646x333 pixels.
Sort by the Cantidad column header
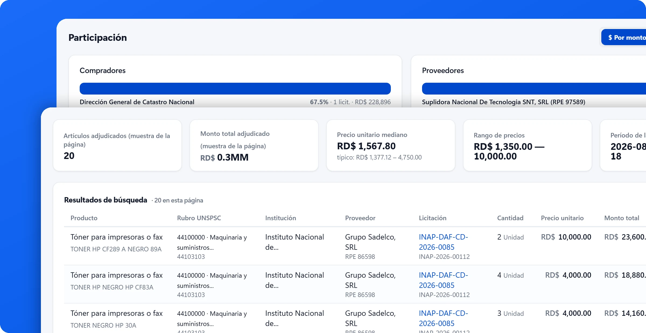tap(510, 218)
